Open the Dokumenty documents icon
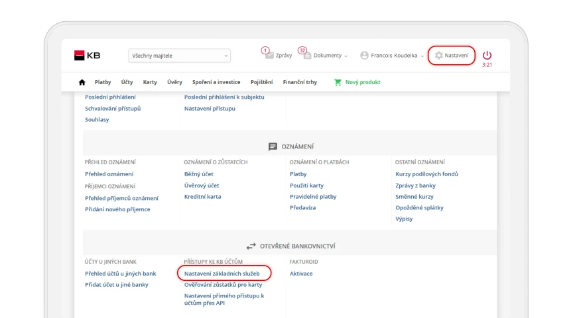The image size is (573, 318). click(x=307, y=56)
